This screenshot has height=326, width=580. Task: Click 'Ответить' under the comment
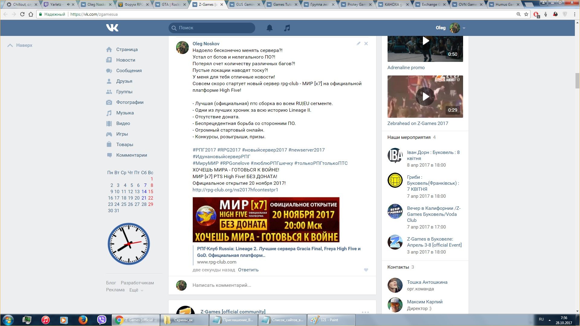(x=248, y=270)
